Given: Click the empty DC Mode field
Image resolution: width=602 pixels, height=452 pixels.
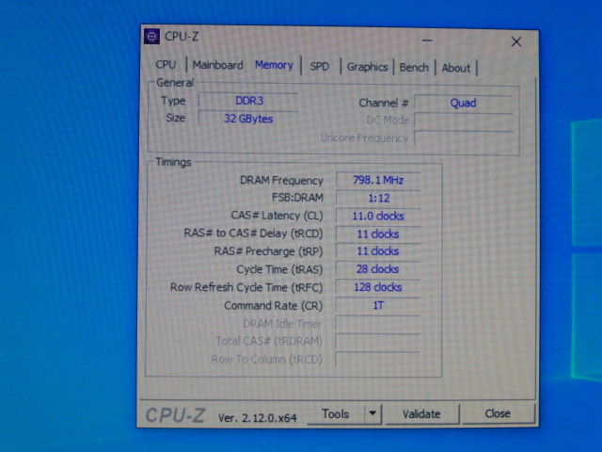Looking at the screenshot, I should [464, 121].
